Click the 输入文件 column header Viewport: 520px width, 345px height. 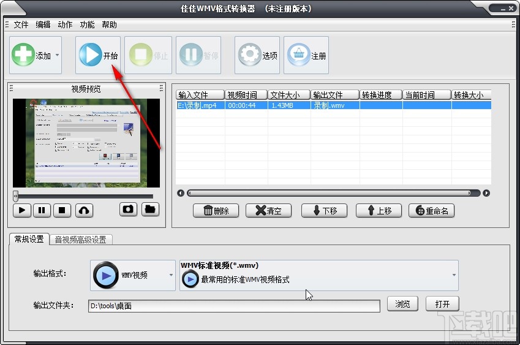tap(200, 95)
